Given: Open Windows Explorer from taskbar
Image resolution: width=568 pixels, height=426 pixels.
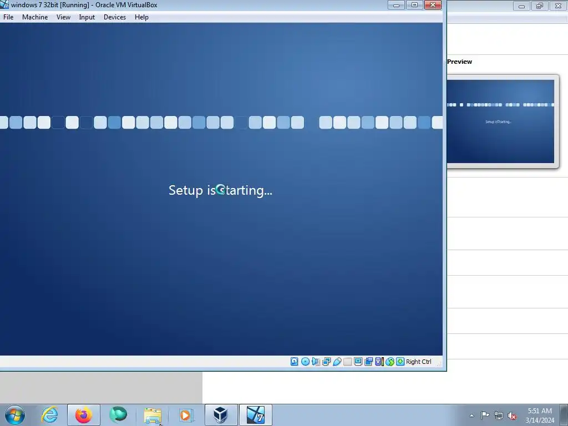Looking at the screenshot, I should click(x=153, y=415).
